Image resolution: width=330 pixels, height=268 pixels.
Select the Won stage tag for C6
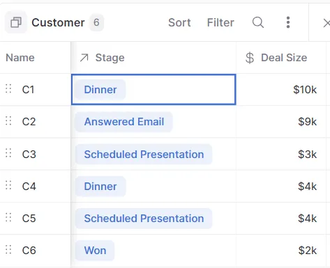pyautogui.click(x=95, y=251)
